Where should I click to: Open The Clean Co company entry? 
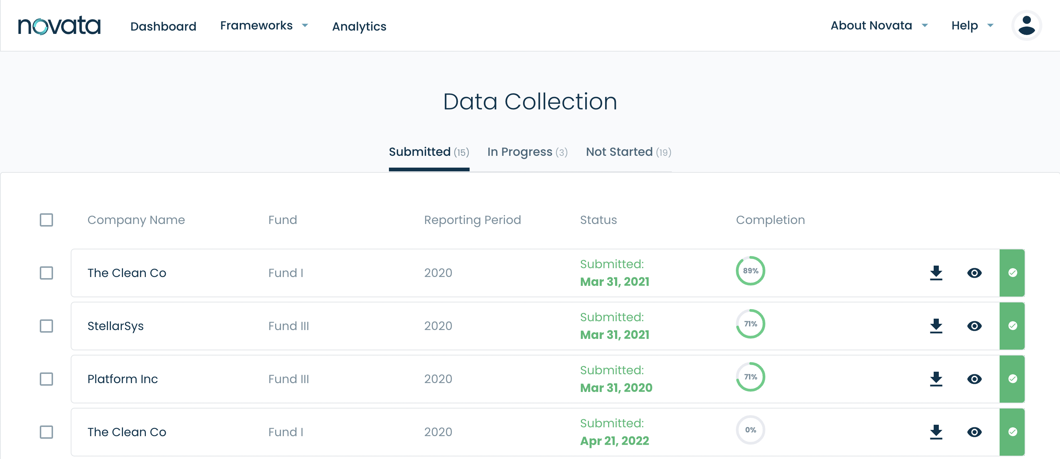pos(127,273)
